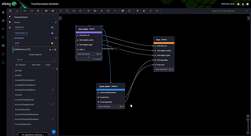
Task: Open the dashboard grid icon in left sidebar
Action: (3, 21)
